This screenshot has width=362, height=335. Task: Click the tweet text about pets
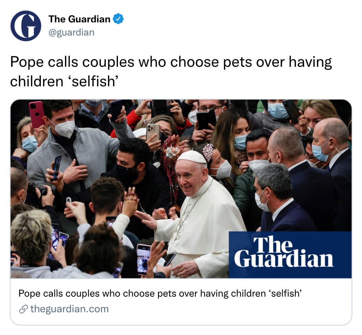click(x=171, y=71)
